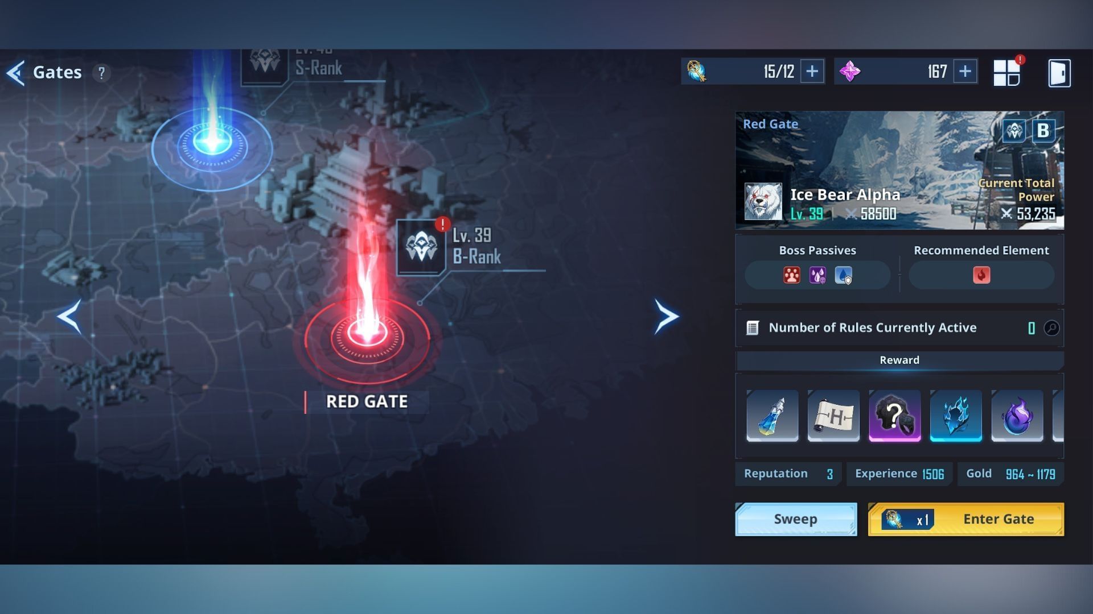Screen dimensions: 1093x614
Task: Click the help question mark next to Gates
Action: coord(101,72)
